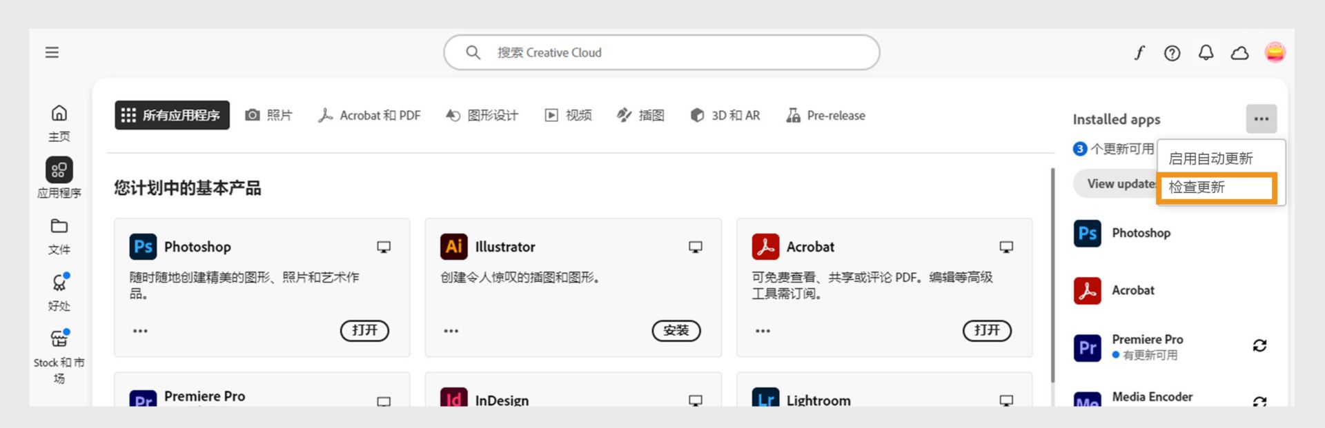The height and width of the screenshot is (428, 1325).
Task: Select 应用程序 in the sidebar
Action: (59, 178)
